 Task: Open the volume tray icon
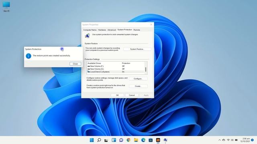[x=232, y=140]
